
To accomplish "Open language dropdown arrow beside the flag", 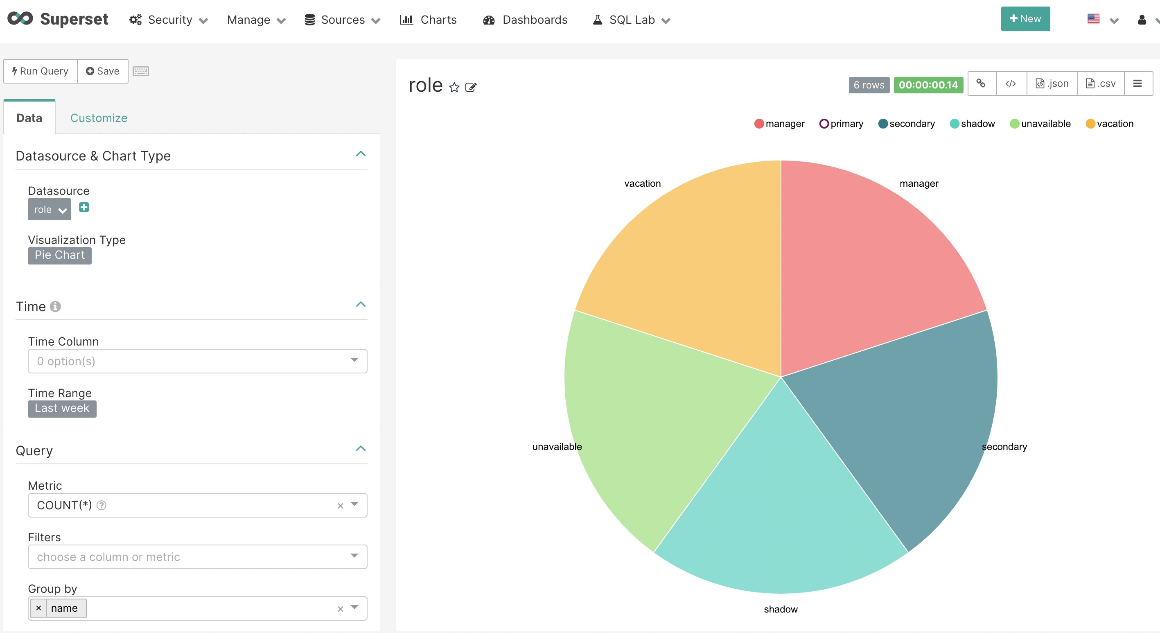I will coord(1114,21).
